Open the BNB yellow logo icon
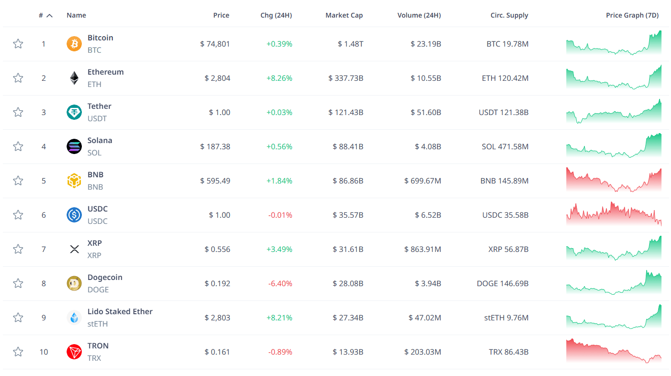Image resolution: width=671 pixels, height=376 pixels. pyautogui.click(x=74, y=181)
